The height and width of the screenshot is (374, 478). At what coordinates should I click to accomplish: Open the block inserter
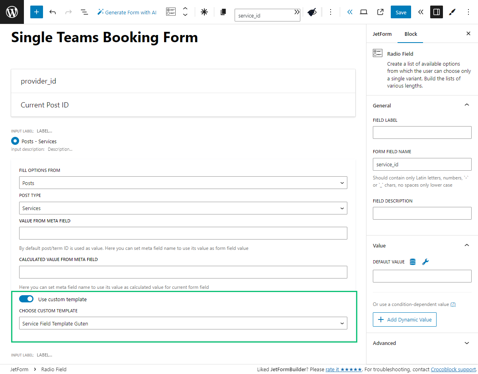[x=36, y=12]
